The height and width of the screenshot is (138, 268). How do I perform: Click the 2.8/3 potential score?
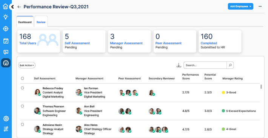pyautogui.click(x=208, y=129)
